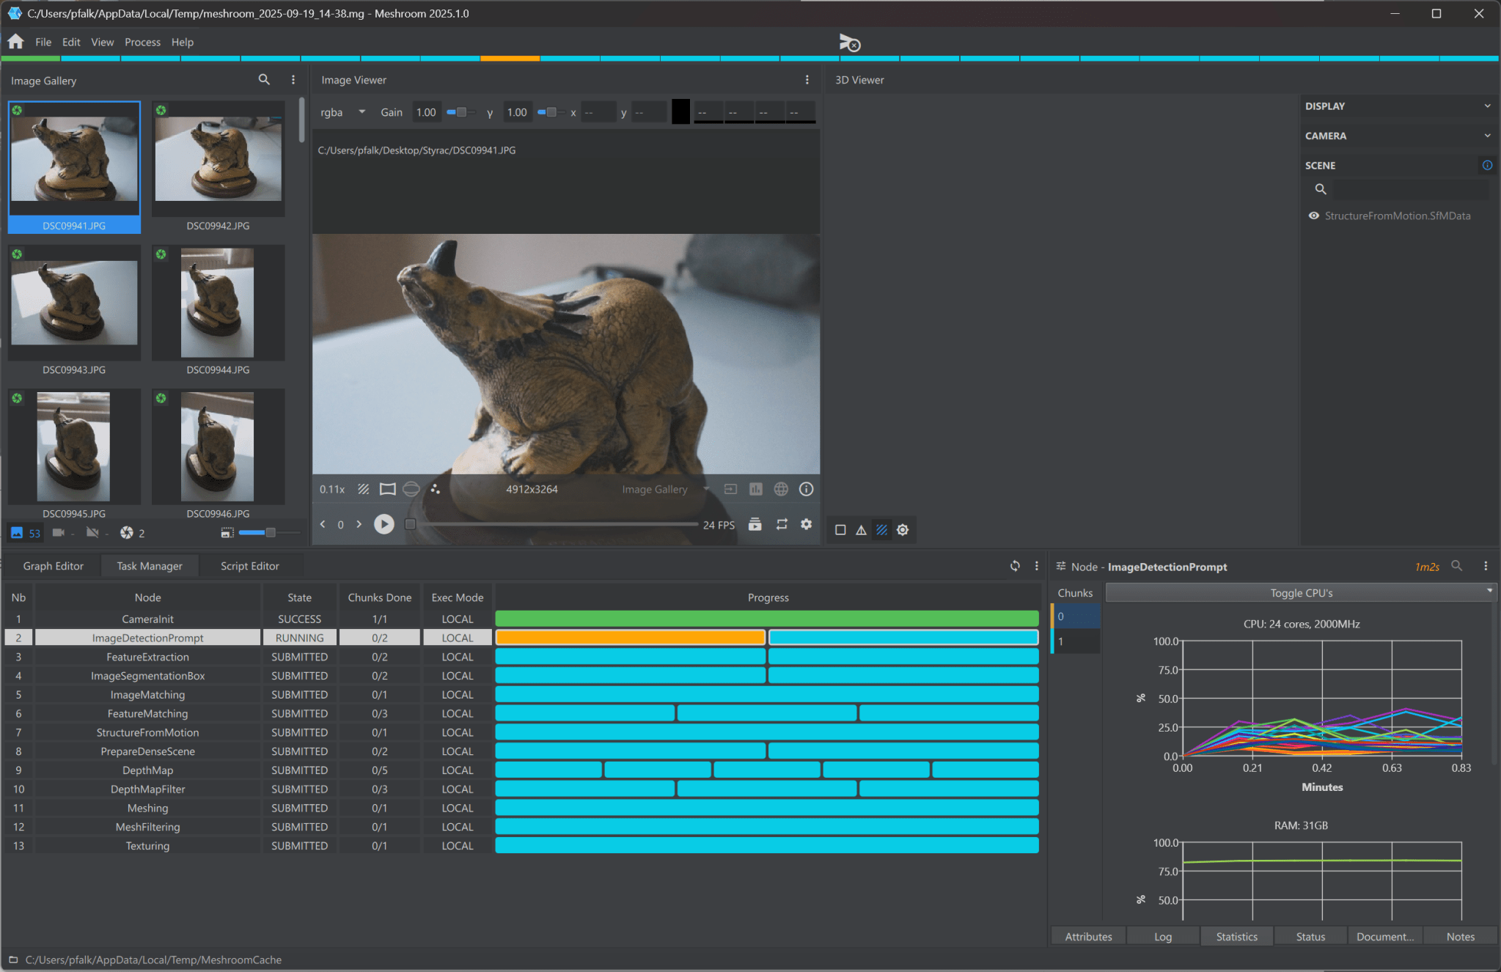Image resolution: width=1501 pixels, height=972 pixels.
Task: Toggle loop playback in sequence player
Action: pos(782,524)
